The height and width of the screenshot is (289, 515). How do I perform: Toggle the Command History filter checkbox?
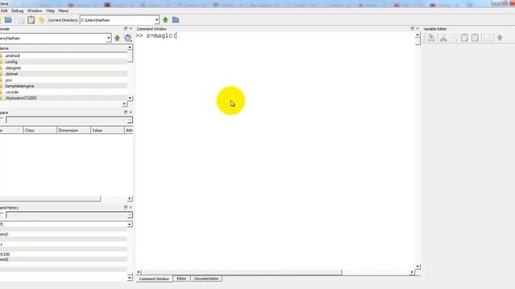point(2,215)
